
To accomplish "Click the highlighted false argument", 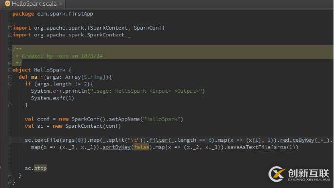I will tap(141, 147).
